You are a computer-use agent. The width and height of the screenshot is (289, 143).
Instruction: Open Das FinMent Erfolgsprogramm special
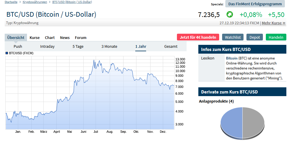tap(255, 4)
